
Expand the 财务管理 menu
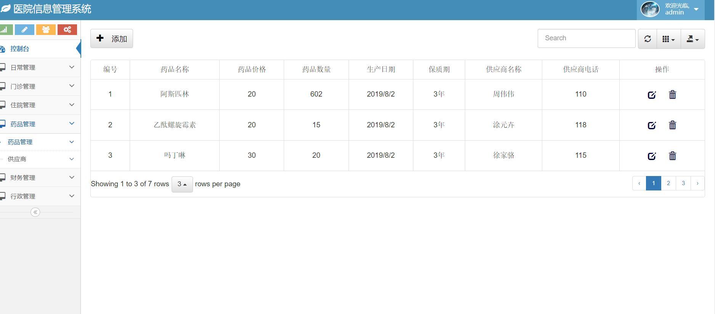pos(40,178)
